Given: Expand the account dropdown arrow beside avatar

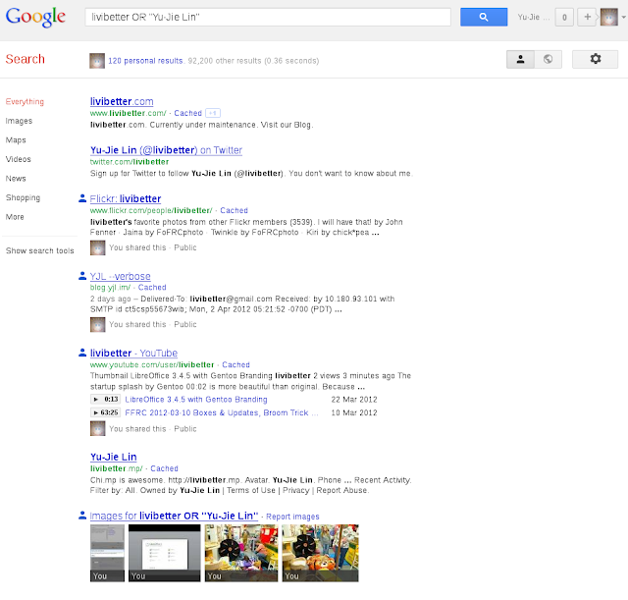Looking at the screenshot, I should [623, 18].
